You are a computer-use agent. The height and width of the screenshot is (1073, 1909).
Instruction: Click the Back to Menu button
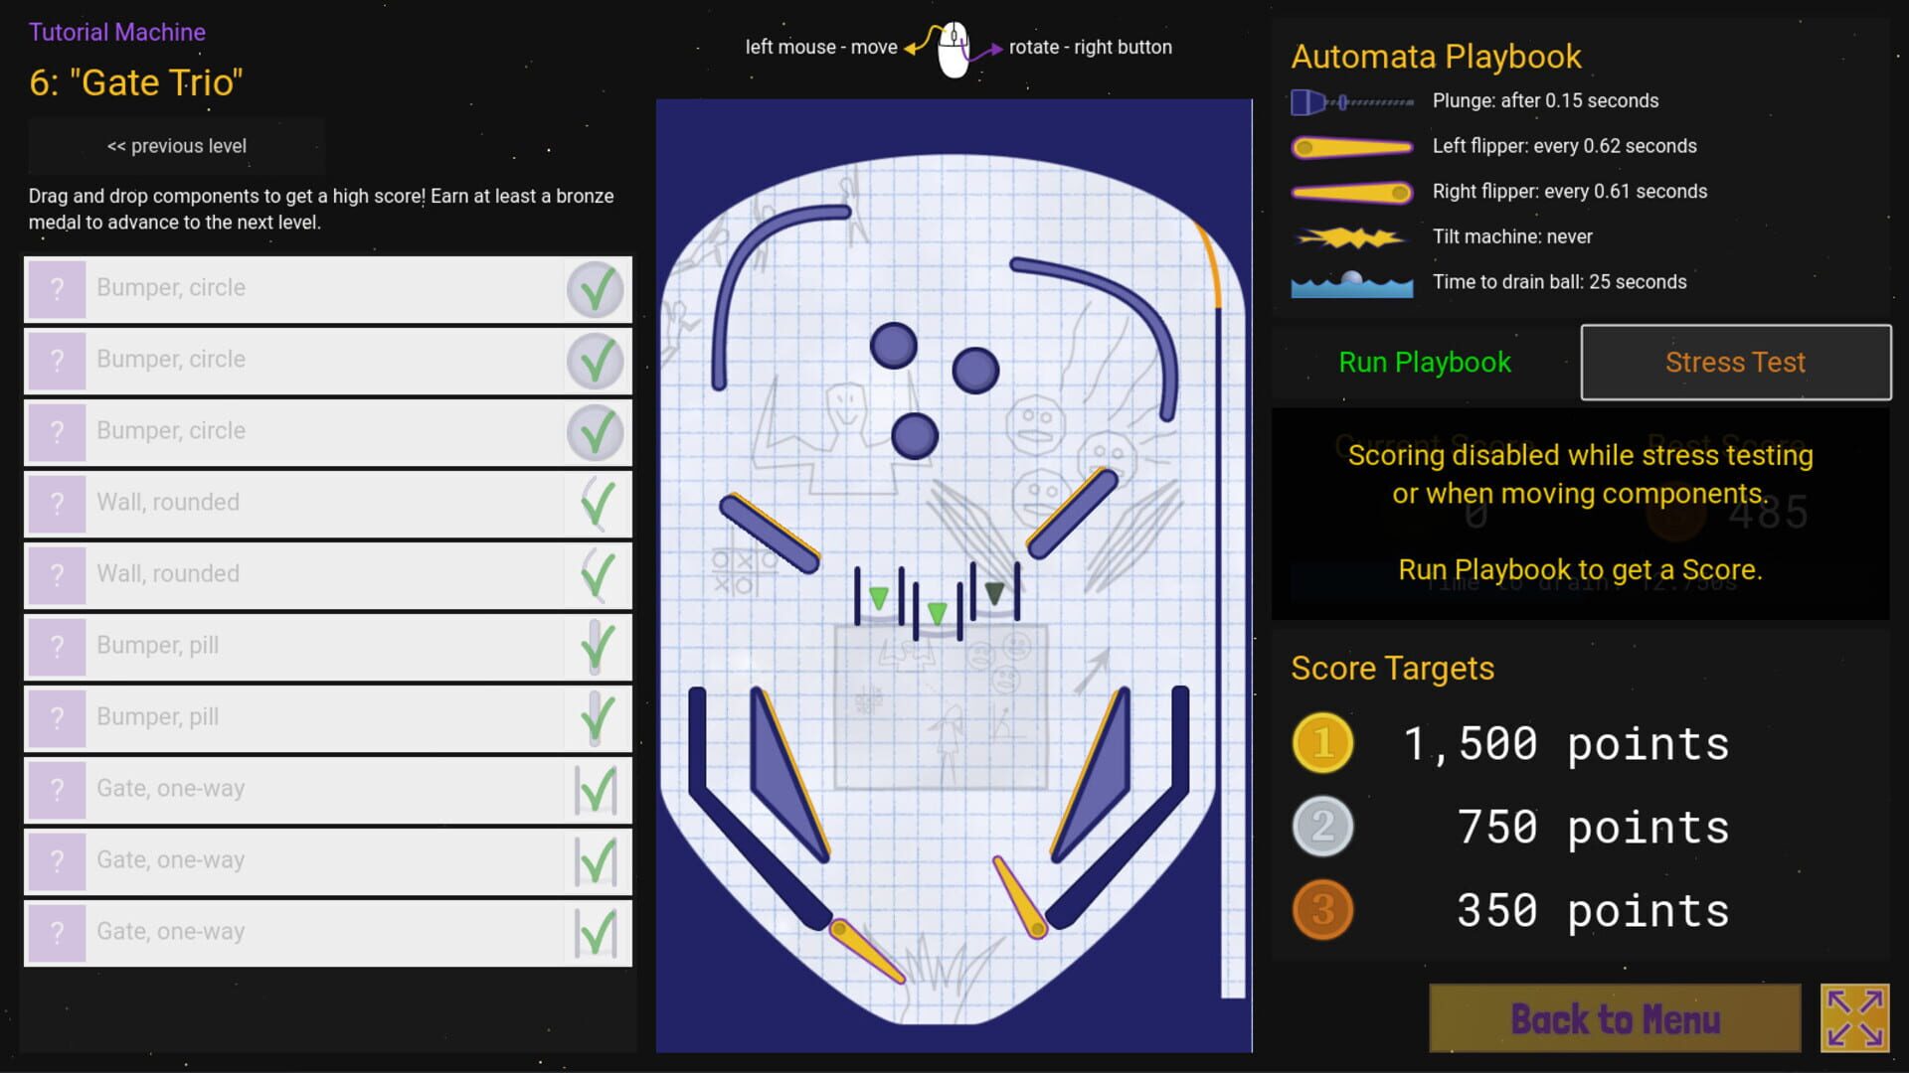1614,1018
